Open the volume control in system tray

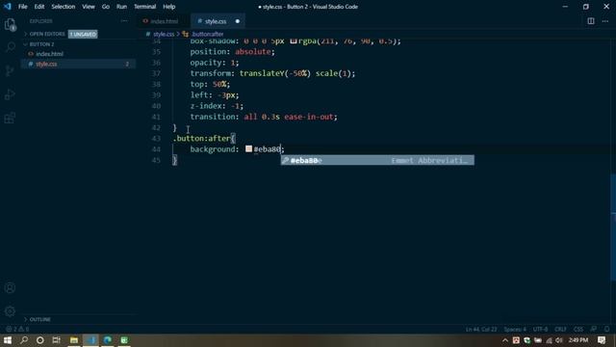tap(559, 340)
